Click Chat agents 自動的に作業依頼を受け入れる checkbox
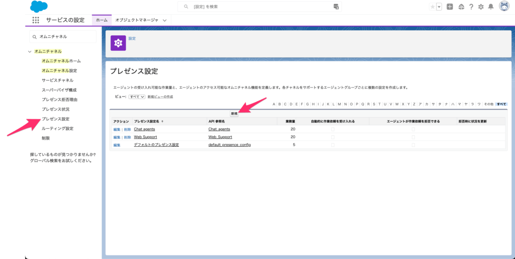Viewport: 515px width, 259px height. (333, 129)
